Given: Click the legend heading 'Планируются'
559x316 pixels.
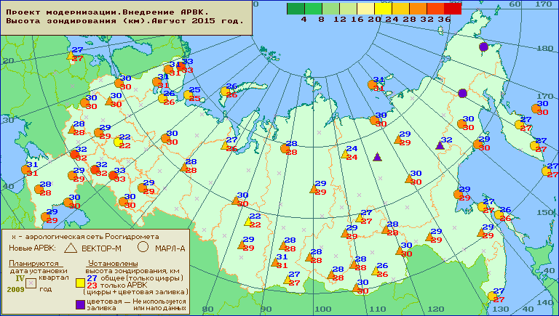Looking at the screenshot, I should pyautogui.click(x=34, y=264).
